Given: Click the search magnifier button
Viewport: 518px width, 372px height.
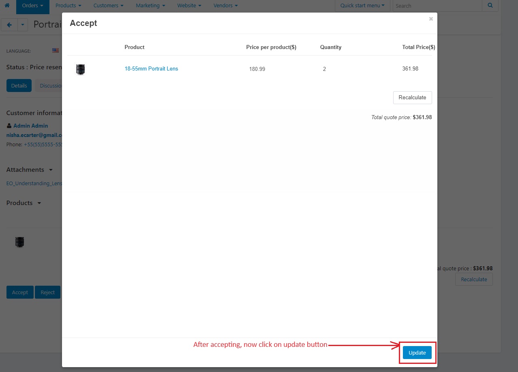Looking at the screenshot, I should pos(490,6).
